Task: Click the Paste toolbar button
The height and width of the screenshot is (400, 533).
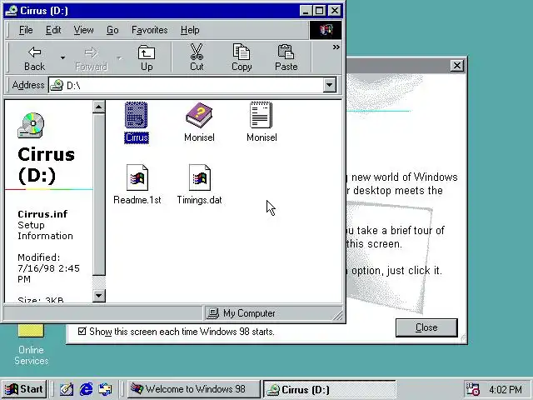Action: [286, 57]
